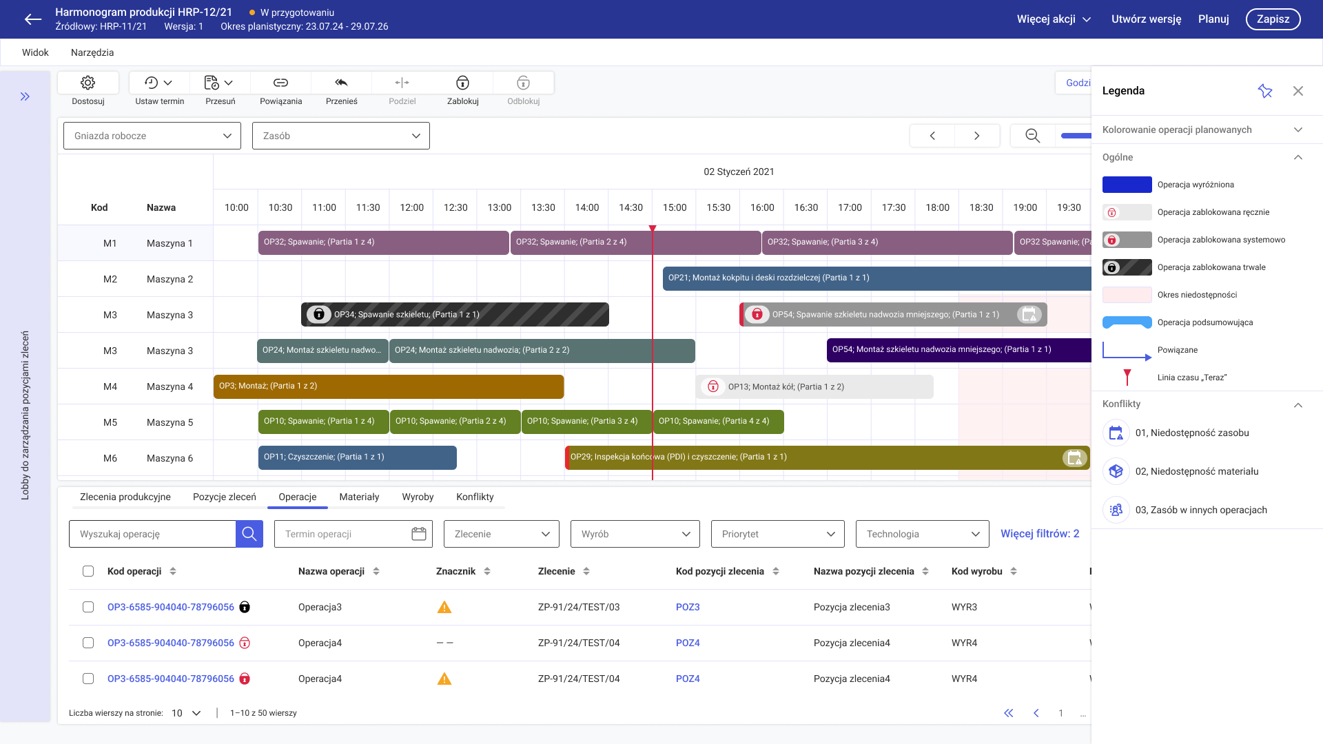Click the OP3 Montaż operation bar
Image resolution: width=1323 pixels, height=744 pixels.
[389, 386]
